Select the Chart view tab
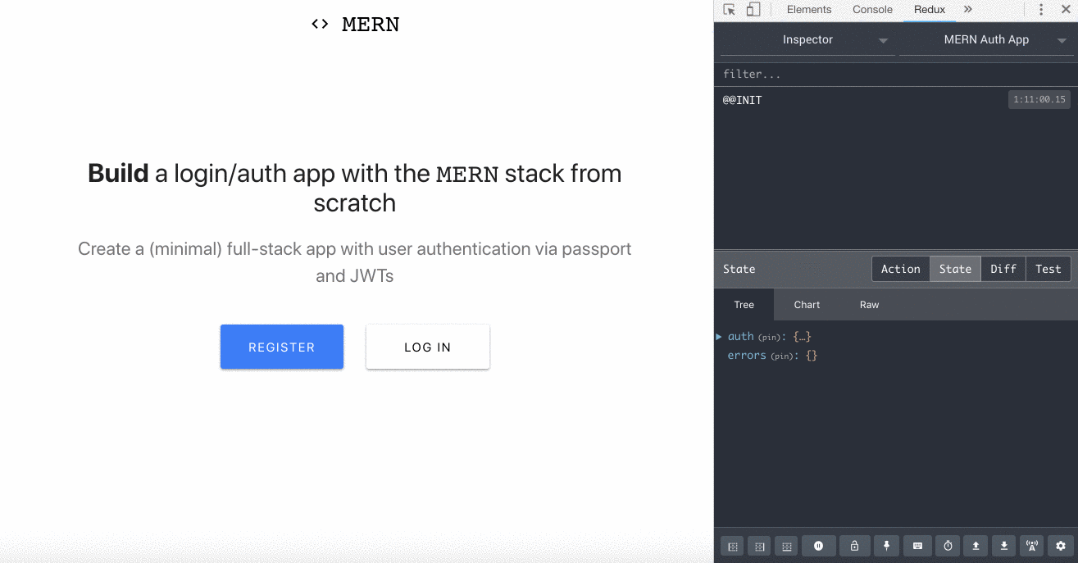This screenshot has width=1078, height=563. click(x=807, y=305)
